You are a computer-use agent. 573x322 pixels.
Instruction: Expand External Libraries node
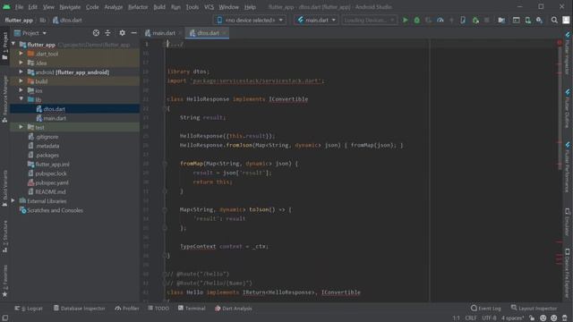point(13,200)
